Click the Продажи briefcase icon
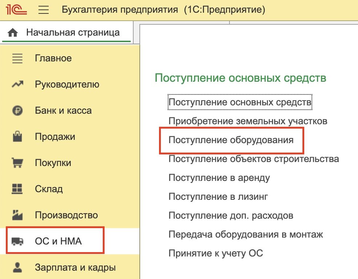This screenshot has height=279, width=358. click(17, 137)
